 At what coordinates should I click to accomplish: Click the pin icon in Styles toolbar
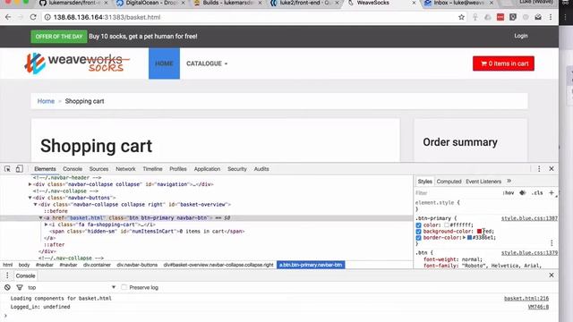523,193
